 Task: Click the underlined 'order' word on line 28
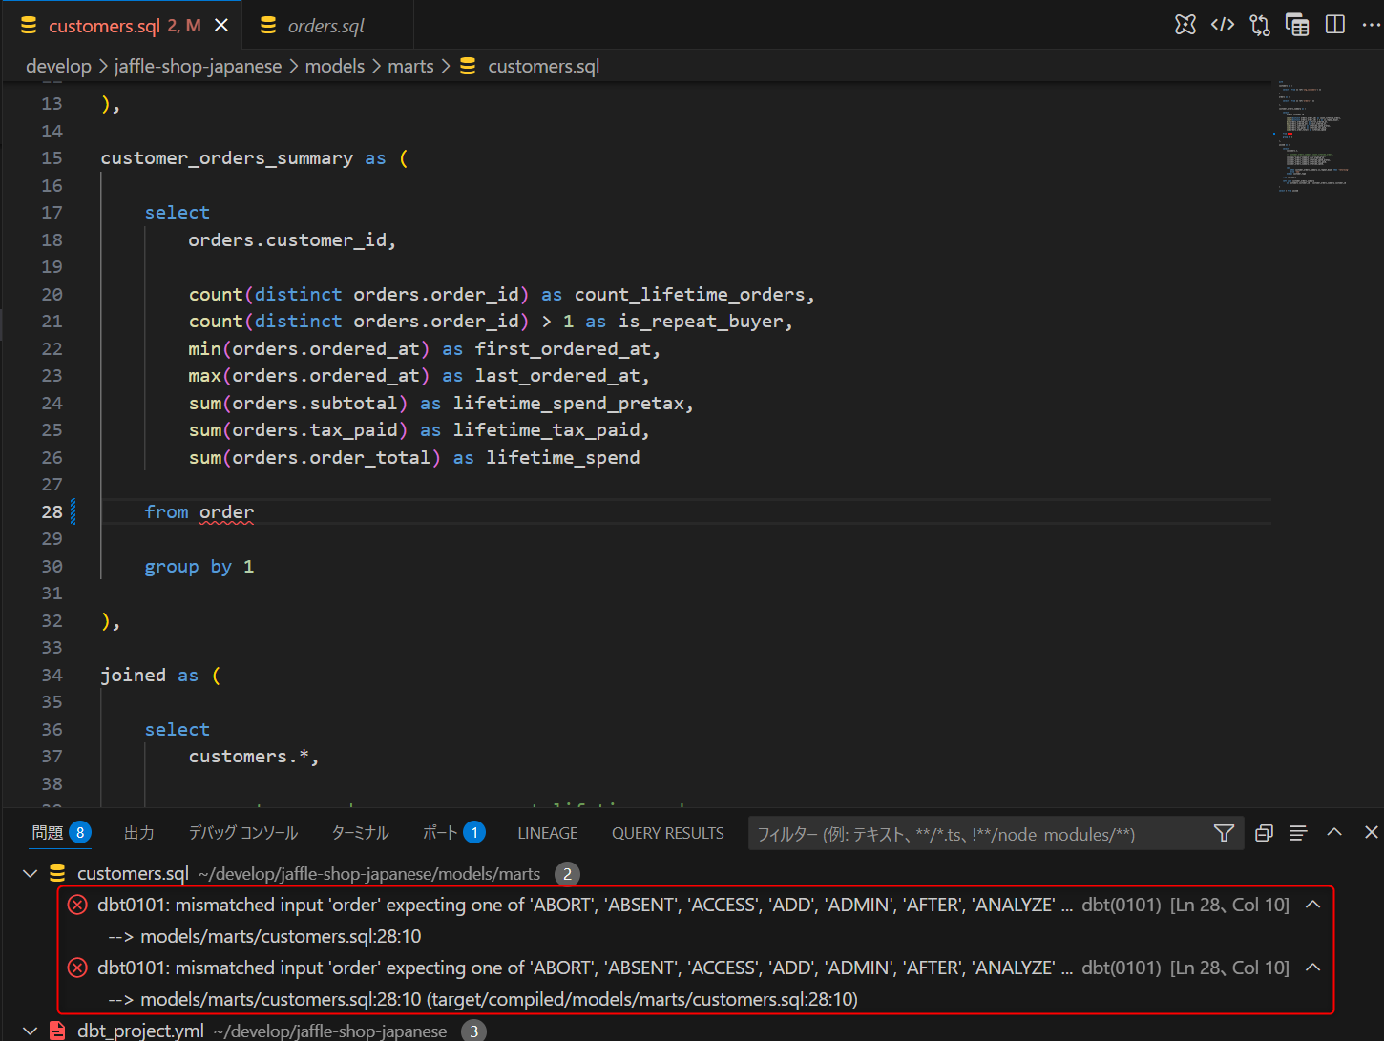point(226,512)
